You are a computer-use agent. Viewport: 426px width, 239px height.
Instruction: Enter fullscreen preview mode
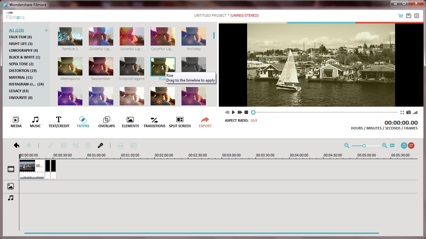(x=402, y=112)
